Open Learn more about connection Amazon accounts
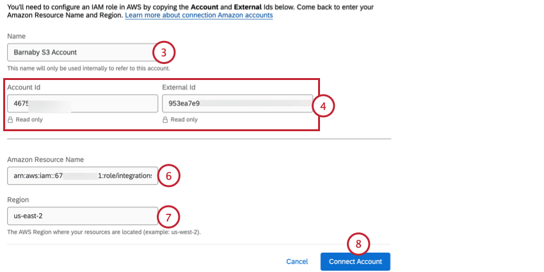 pyautogui.click(x=199, y=15)
